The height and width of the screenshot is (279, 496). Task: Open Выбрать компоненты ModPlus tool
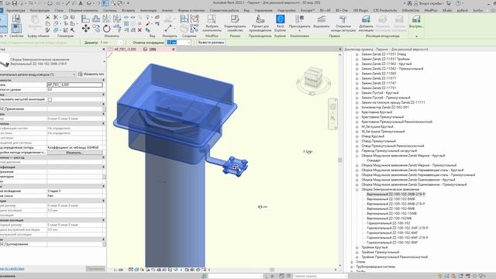click(x=212, y=23)
